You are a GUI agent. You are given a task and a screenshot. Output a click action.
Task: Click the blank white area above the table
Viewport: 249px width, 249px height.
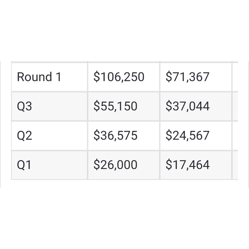click(x=125, y=31)
